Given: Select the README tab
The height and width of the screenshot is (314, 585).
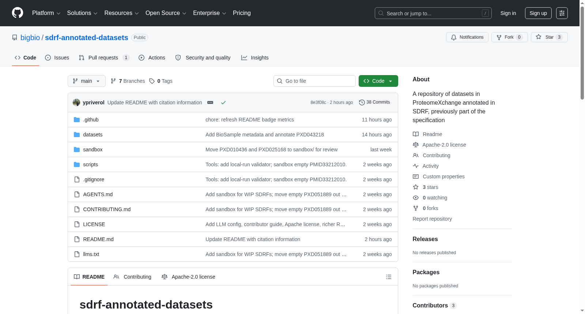Looking at the screenshot, I should click(x=89, y=277).
